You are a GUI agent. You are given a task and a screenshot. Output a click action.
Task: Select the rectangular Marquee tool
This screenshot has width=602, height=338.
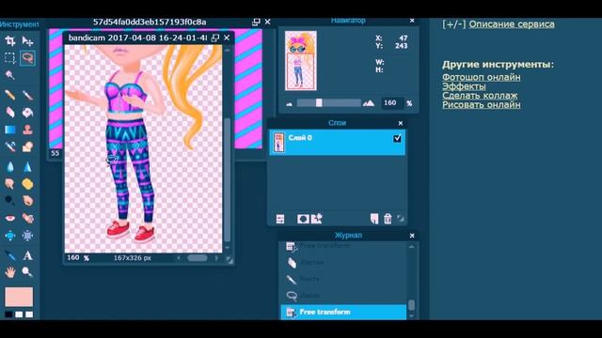coord(10,58)
